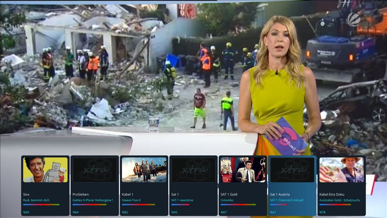Click the '%87' progress value

click(223, 212)
